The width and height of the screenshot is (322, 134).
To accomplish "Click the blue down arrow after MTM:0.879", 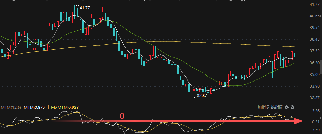I will click(48, 107).
